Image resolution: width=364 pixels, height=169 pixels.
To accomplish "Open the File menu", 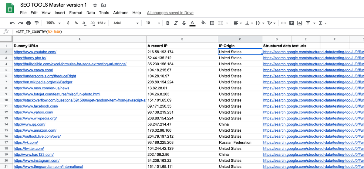I will pos(23,13).
